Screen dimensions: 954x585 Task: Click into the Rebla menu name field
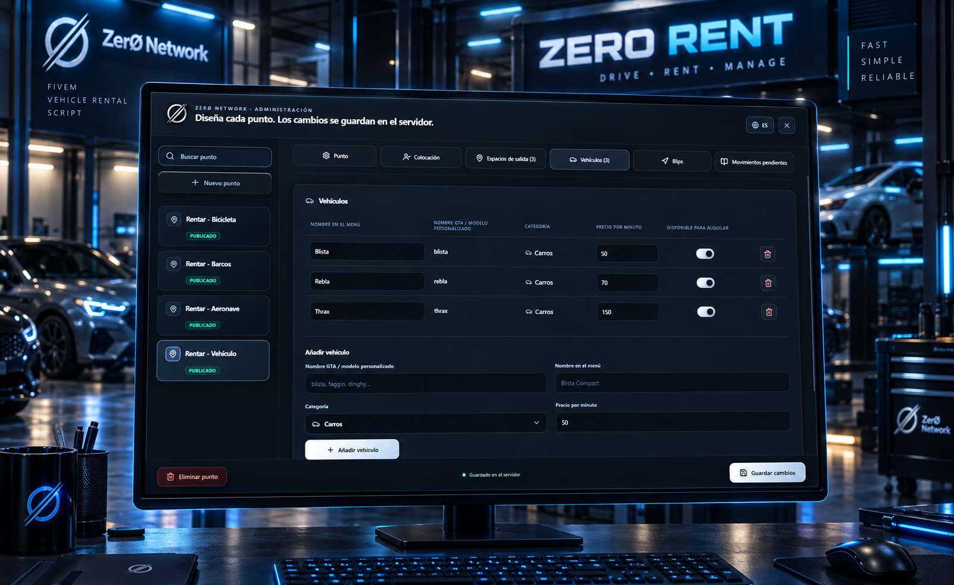point(367,281)
